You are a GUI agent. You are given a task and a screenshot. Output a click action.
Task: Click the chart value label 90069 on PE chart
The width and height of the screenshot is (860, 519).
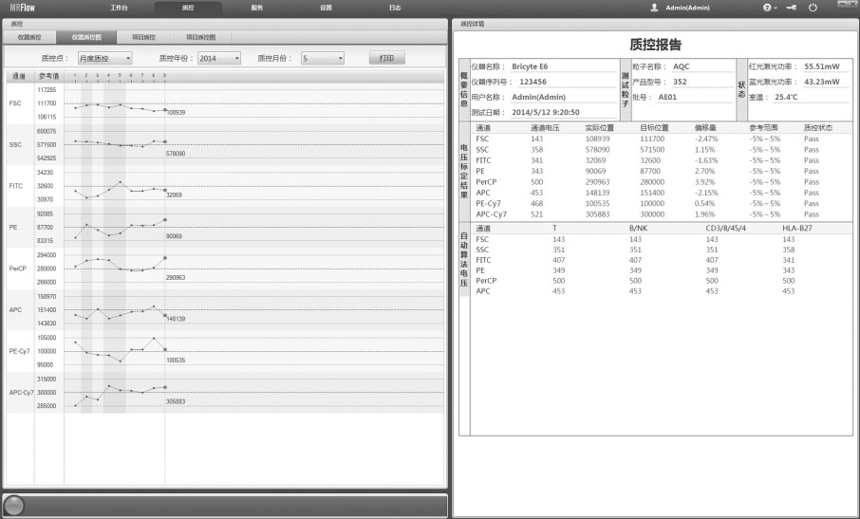pos(174,236)
